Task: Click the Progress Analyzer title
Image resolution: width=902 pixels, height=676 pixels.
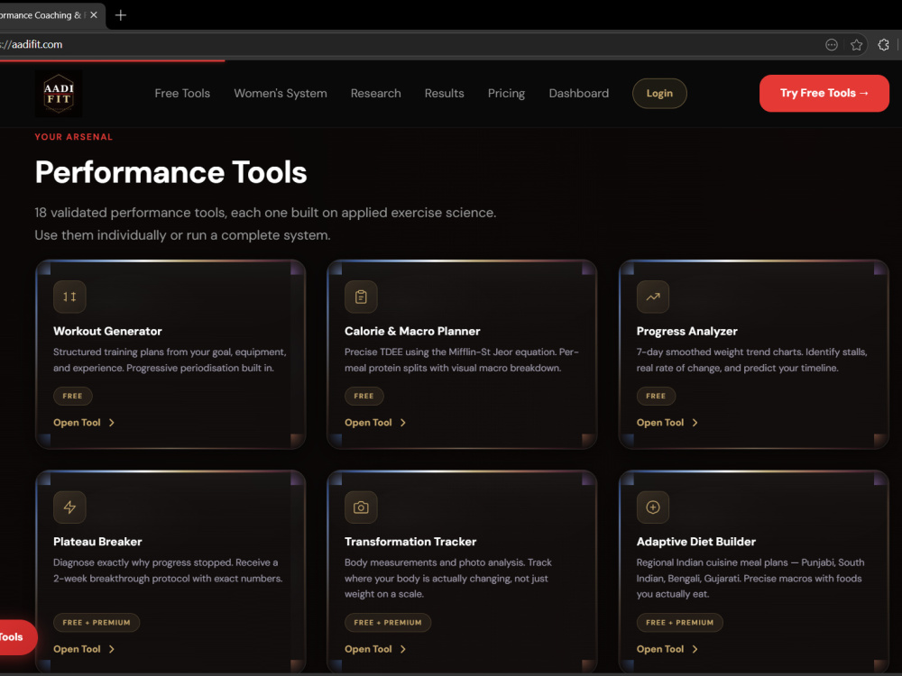Action: coord(686,331)
